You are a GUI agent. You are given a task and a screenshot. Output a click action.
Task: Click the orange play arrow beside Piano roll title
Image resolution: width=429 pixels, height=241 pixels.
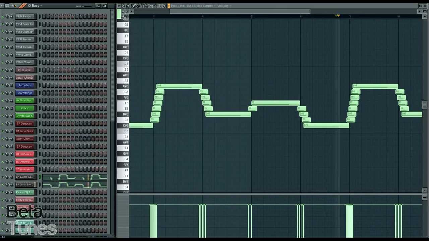pyautogui.click(x=169, y=6)
